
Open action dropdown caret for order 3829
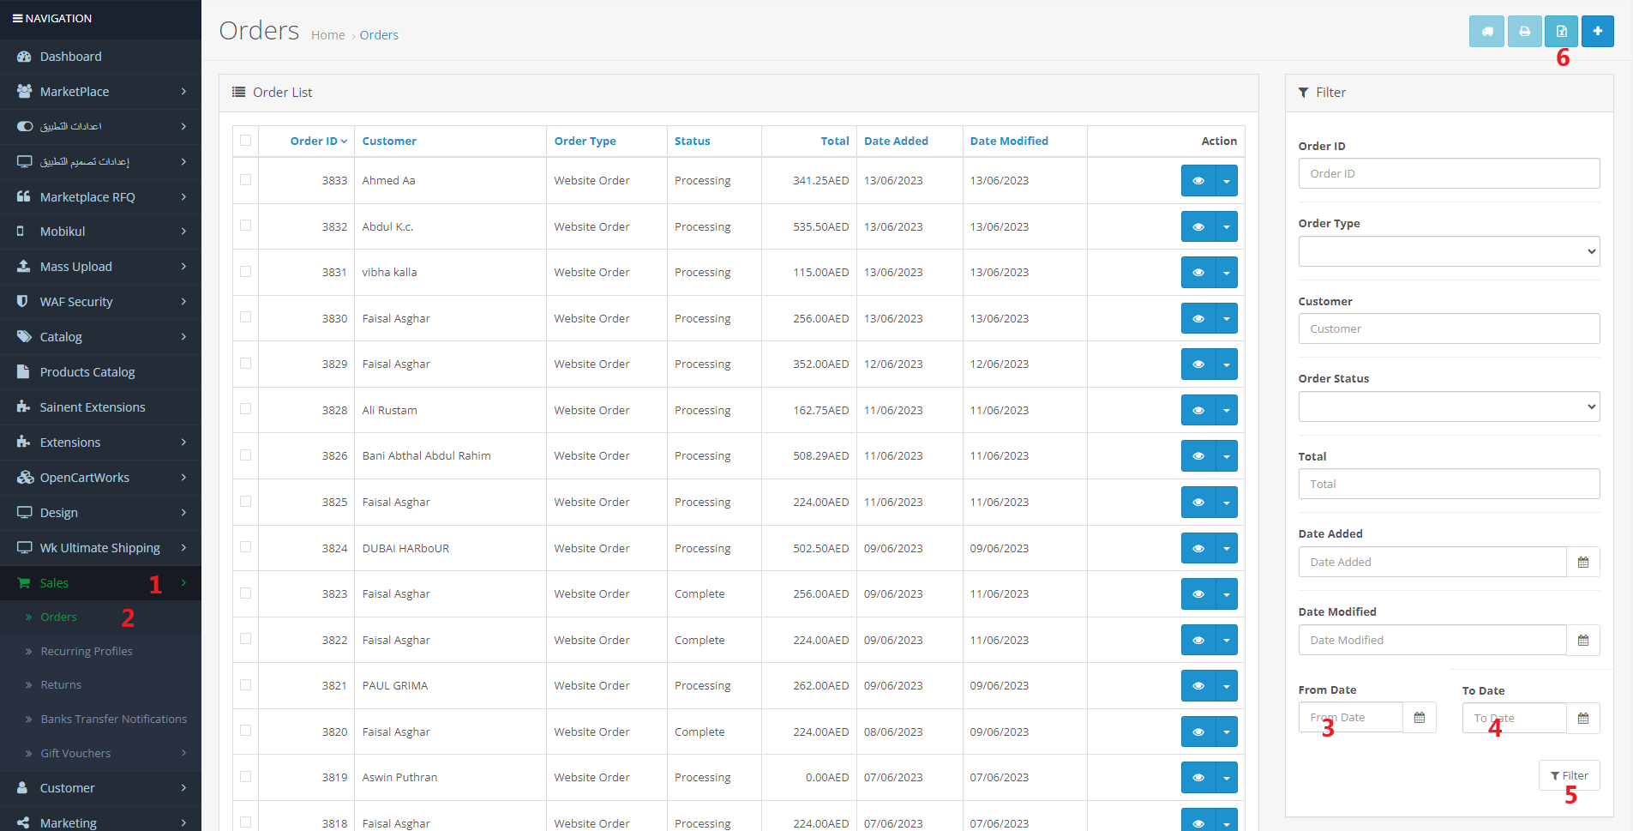pos(1227,364)
